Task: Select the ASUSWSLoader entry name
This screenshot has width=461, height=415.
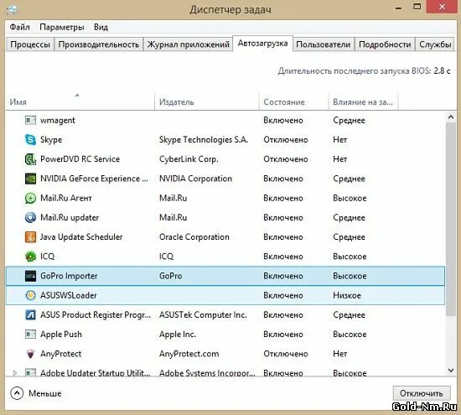Action: point(68,295)
